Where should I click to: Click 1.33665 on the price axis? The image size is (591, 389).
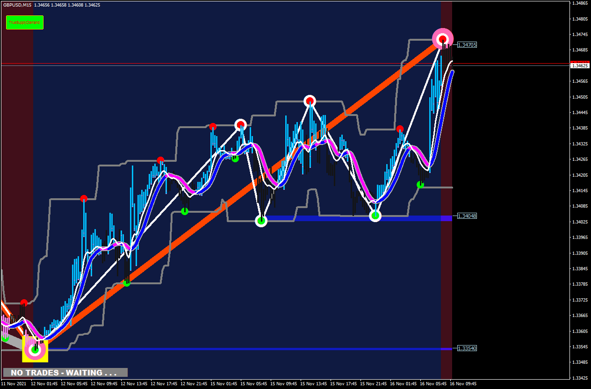[580, 316]
